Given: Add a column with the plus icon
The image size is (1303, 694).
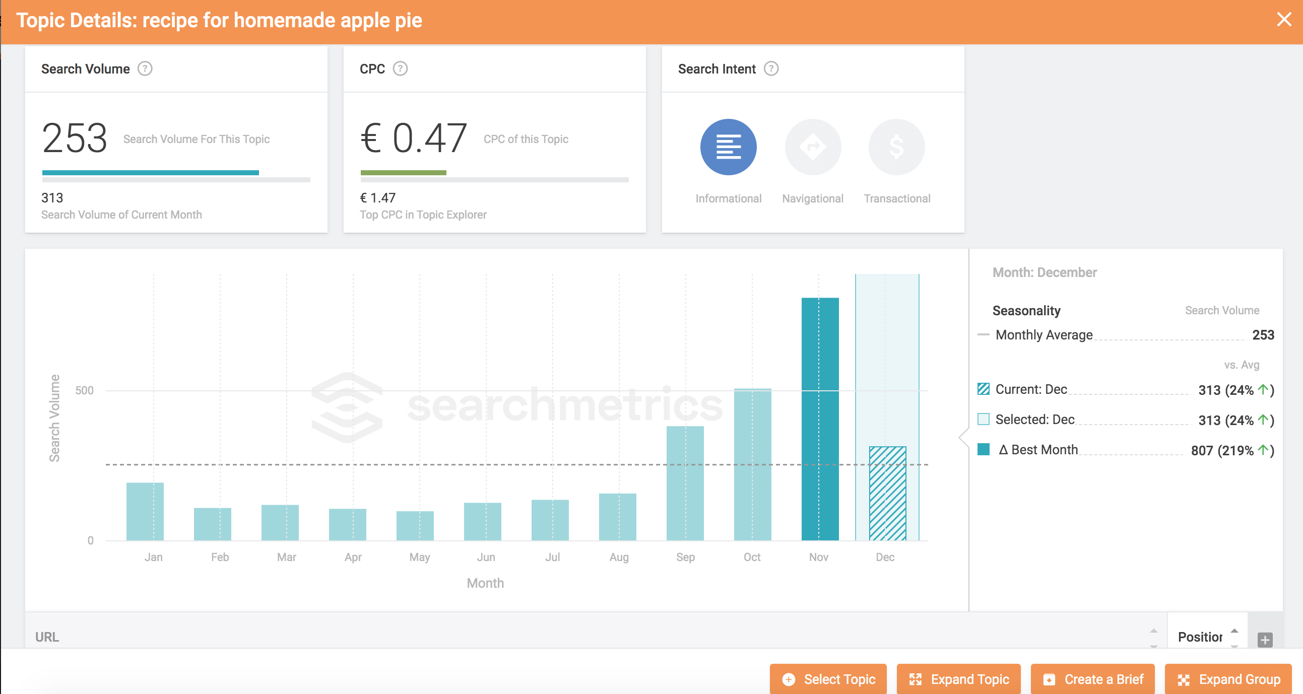Looking at the screenshot, I should tap(1265, 640).
